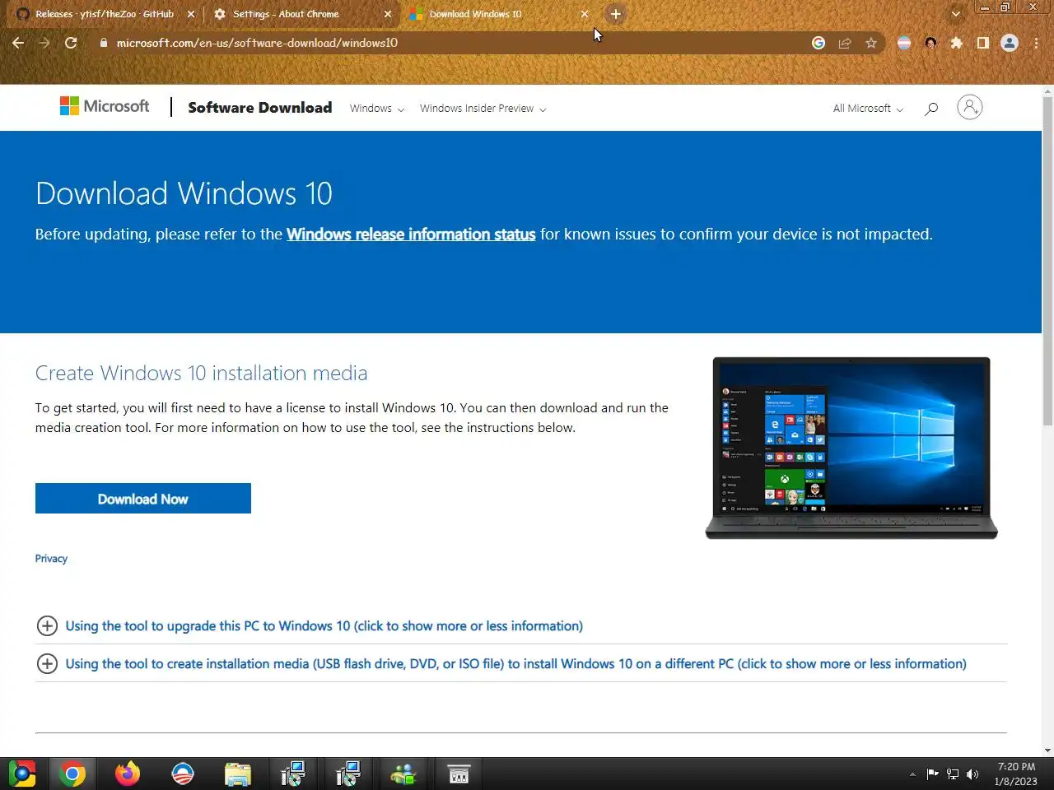Close the Settings - About Chrome tab
The width and height of the screenshot is (1054, 790).
[388, 14]
